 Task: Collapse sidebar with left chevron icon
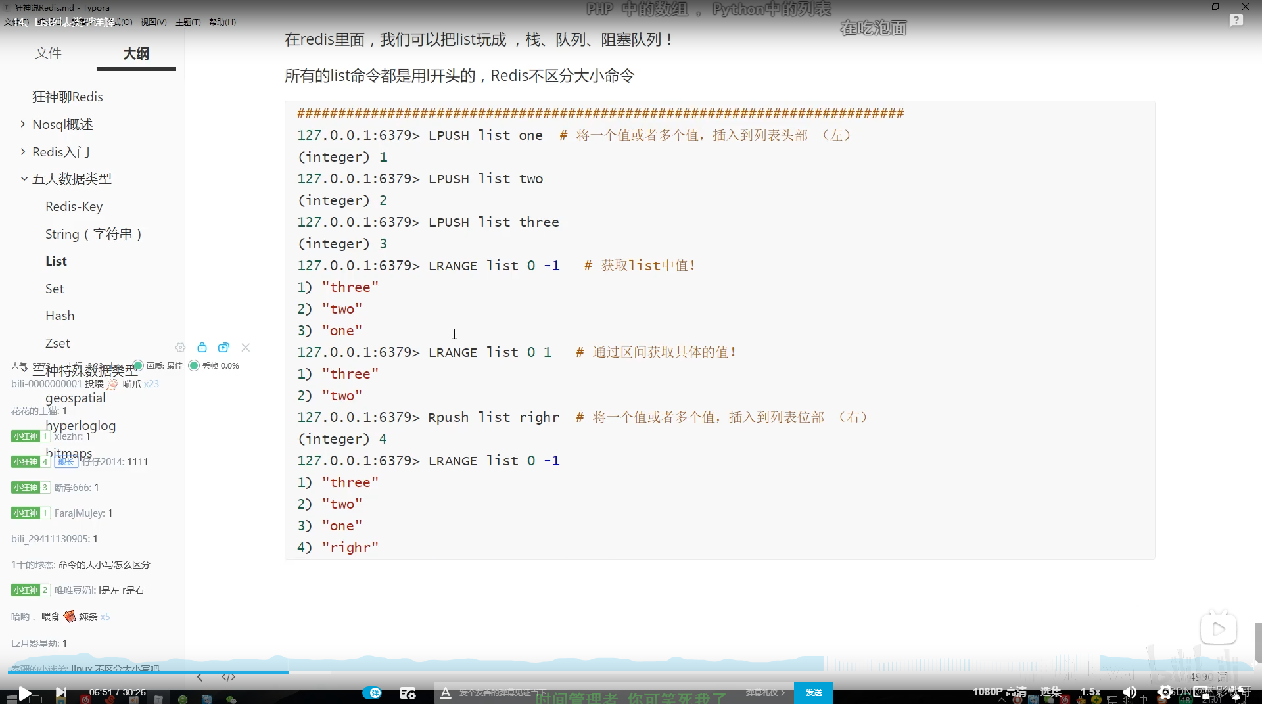pyautogui.click(x=200, y=677)
